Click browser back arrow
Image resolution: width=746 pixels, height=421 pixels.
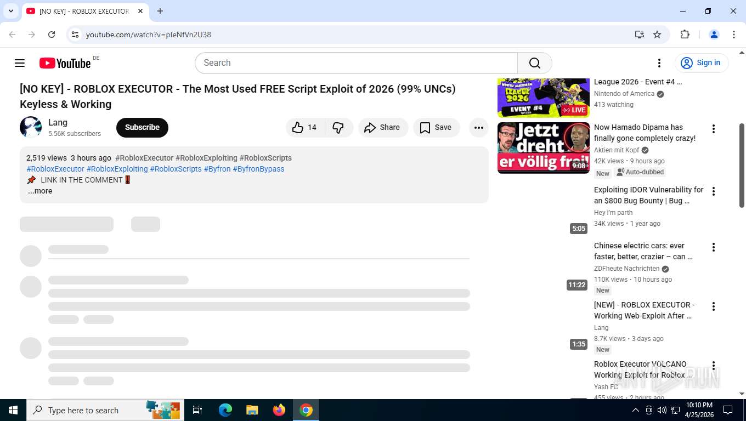12,35
